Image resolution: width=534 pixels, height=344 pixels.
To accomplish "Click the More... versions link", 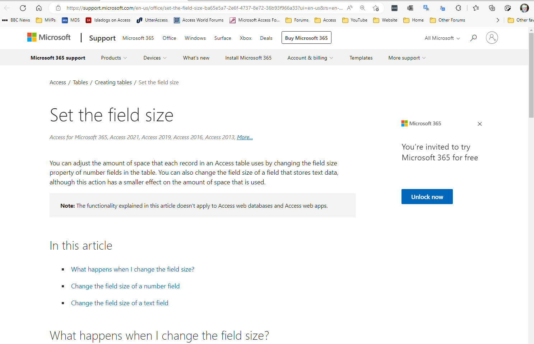I will coord(245,137).
